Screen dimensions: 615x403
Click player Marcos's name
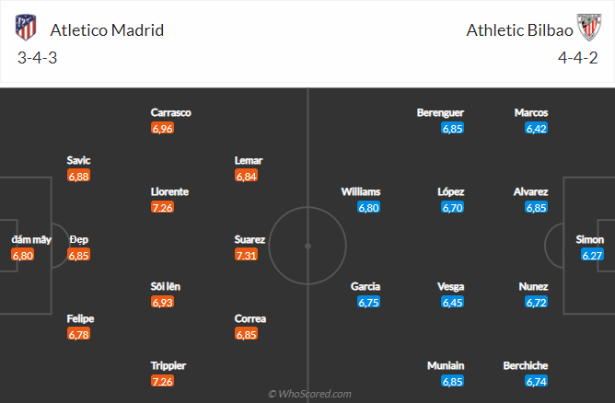coord(531,112)
